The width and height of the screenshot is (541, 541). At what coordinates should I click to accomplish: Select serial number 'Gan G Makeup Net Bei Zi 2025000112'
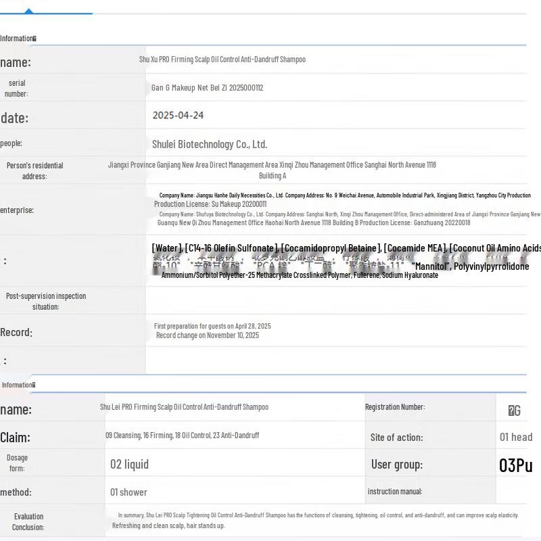[207, 88]
